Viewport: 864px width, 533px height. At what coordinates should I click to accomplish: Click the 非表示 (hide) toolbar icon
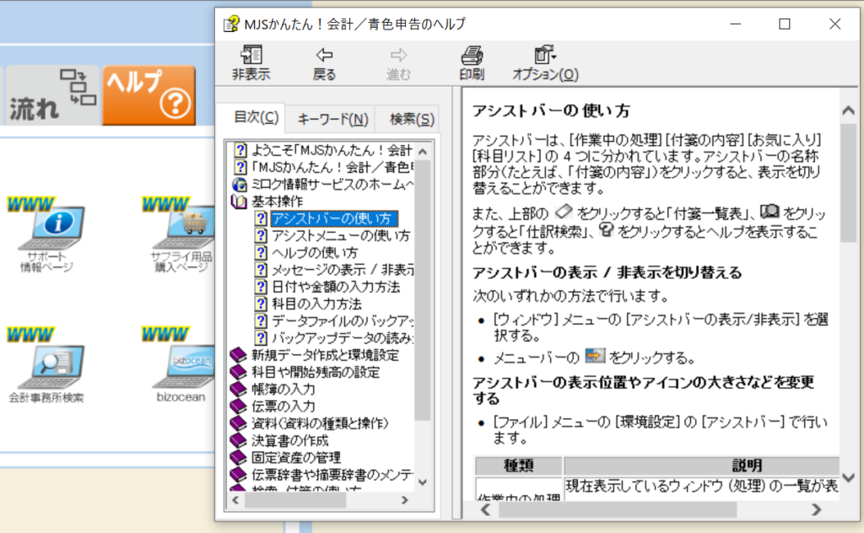tap(251, 63)
